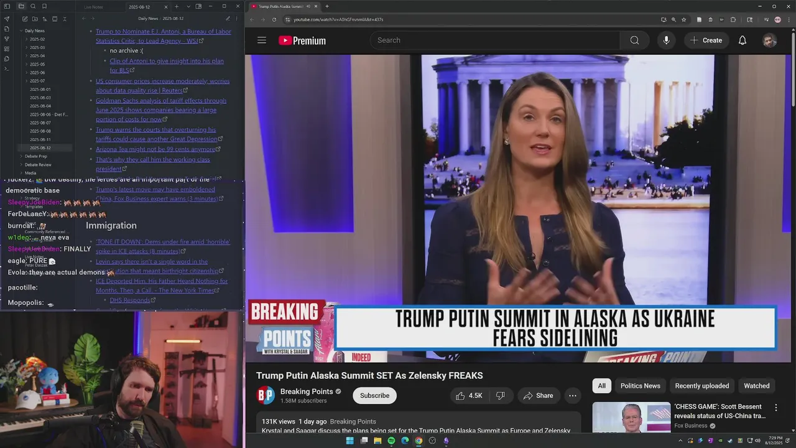Click YouTube search magnifier button
This screenshot has height=448, width=796.
(x=634, y=40)
